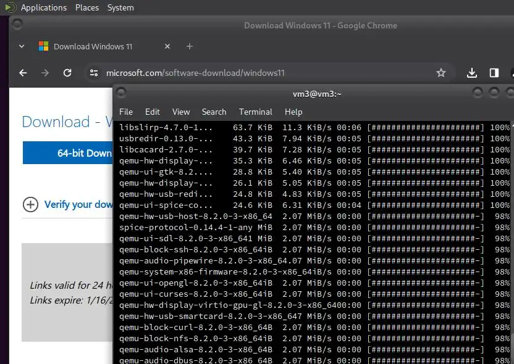Go back in Chrome
Viewport: 514px width, 364px height.
23,73
